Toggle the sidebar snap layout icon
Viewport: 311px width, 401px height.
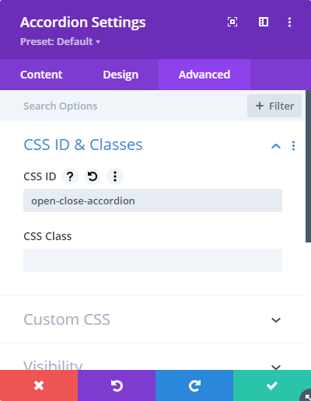264,22
